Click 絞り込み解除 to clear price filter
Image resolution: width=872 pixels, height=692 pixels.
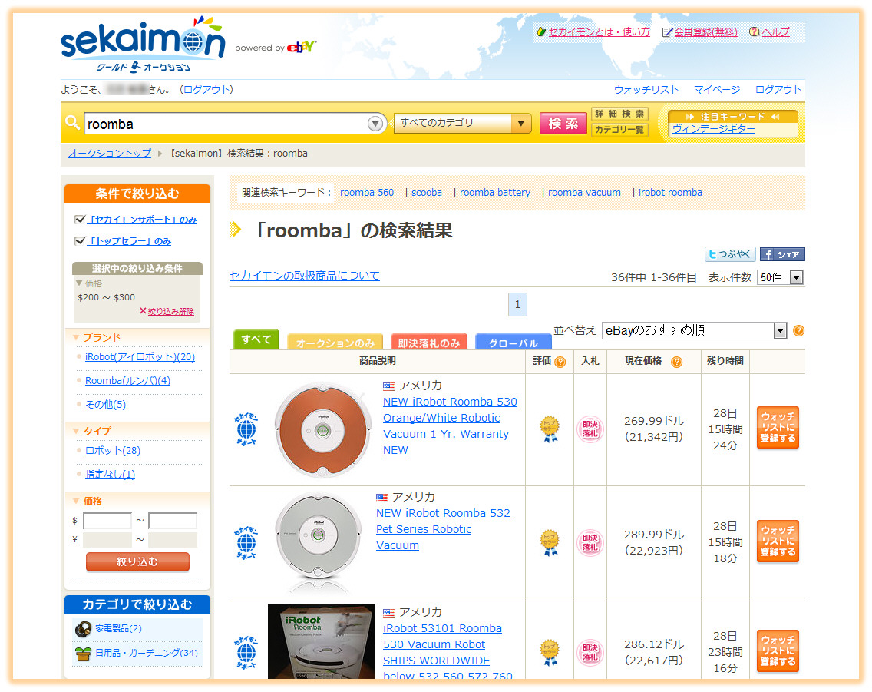170,312
